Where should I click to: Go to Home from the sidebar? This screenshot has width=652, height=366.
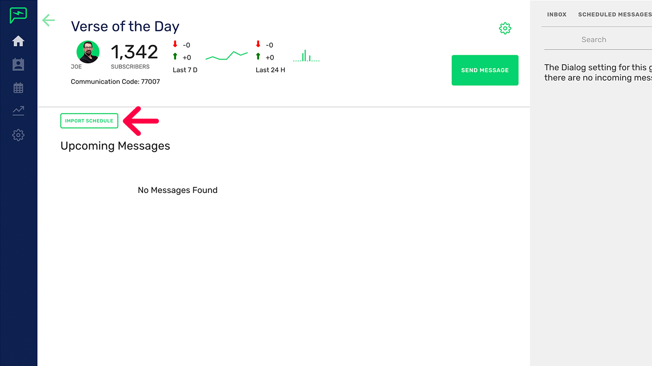pyautogui.click(x=18, y=41)
